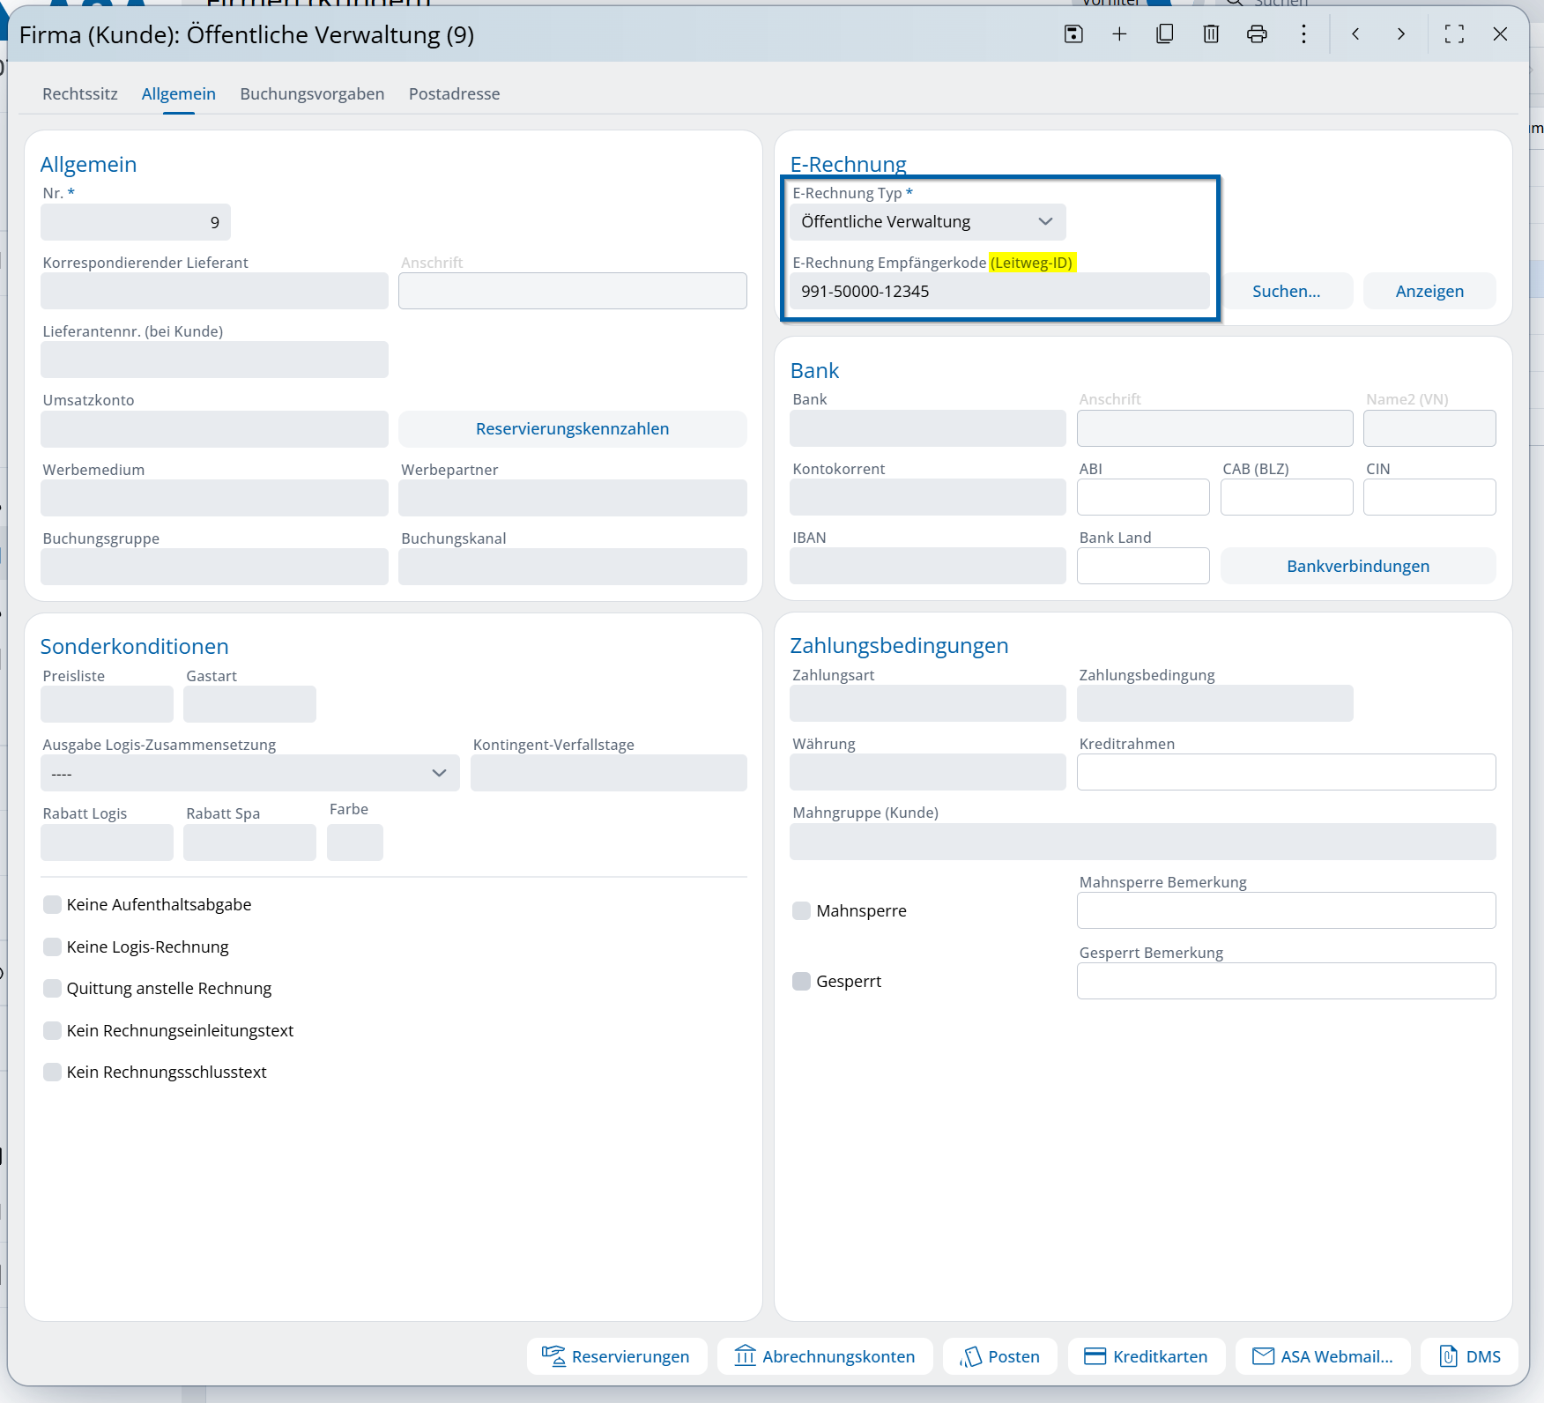This screenshot has width=1544, height=1403.
Task: Click the Farbe color field
Action: coord(354,843)
